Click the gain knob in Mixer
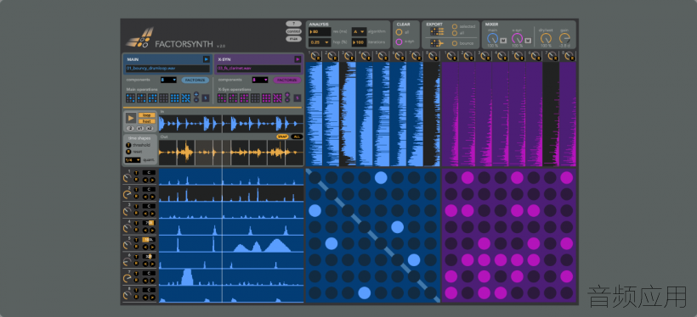 [x=564, y=39]
